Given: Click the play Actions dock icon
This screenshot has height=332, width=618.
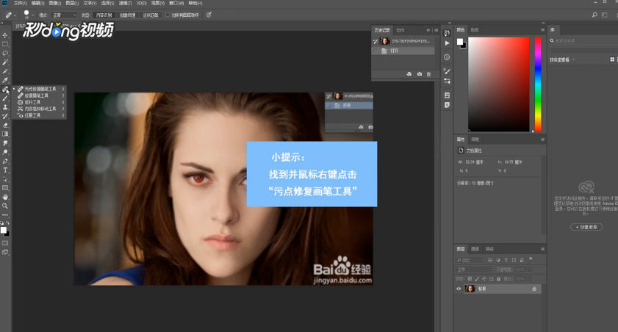Looking at the screenshot, I should pyautogui.click(x=447, y=43).
